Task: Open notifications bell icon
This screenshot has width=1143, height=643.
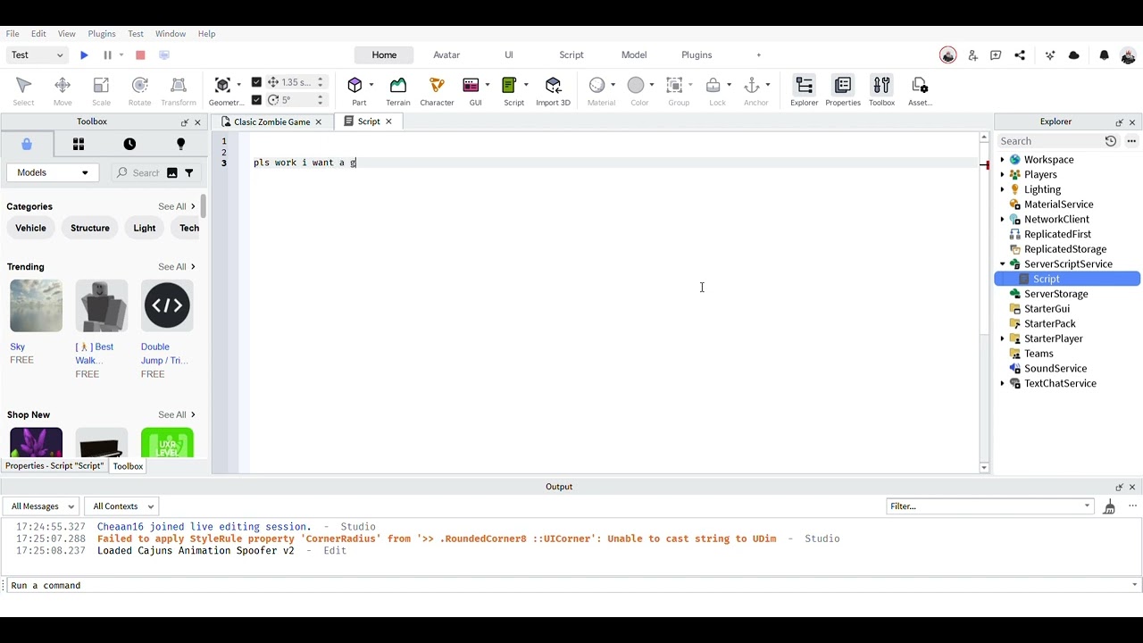Action: pyautogui.click(x=1104, y=55)
